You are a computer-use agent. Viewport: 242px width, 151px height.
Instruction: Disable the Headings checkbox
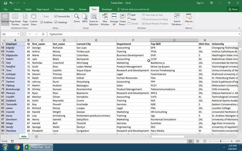[56, 22]
